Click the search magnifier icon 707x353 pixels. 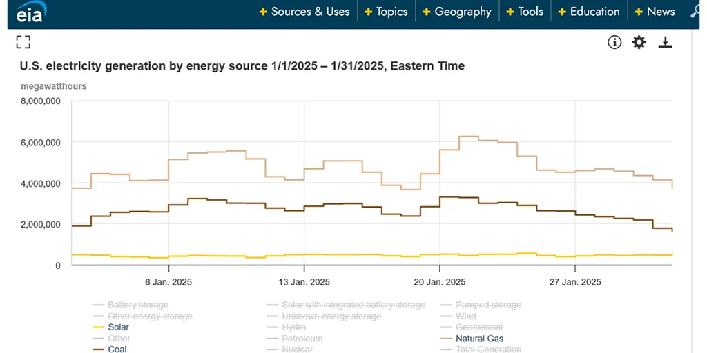tap(696, 12)
